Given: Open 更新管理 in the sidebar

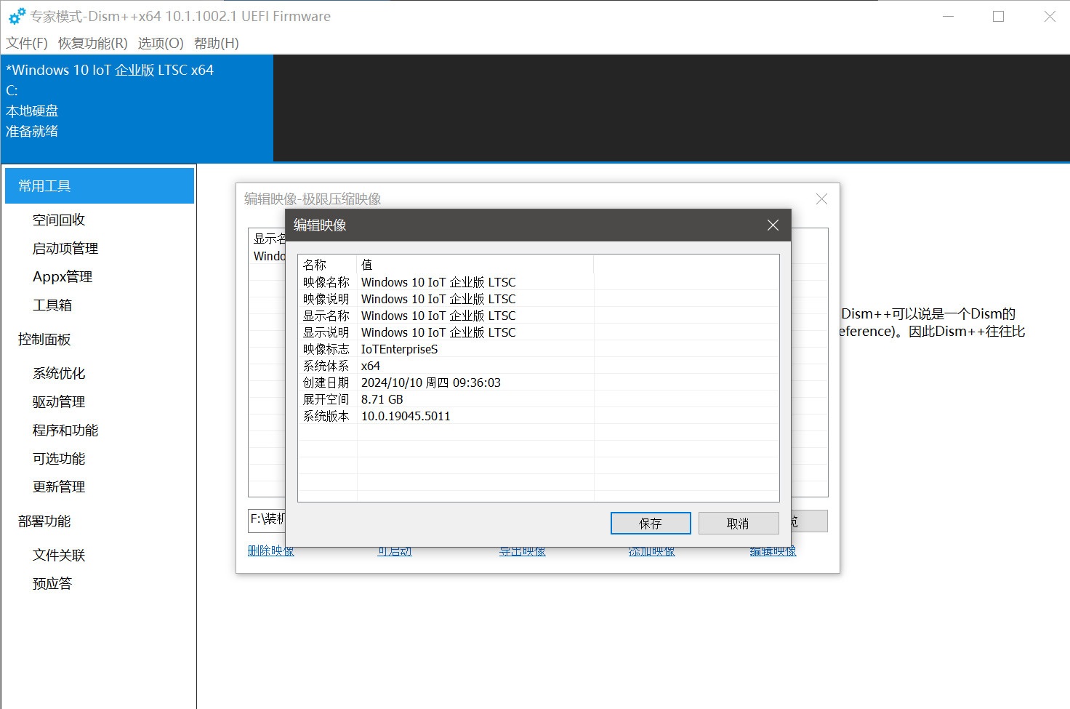Looking at the screenshot, I should [59, 486].
